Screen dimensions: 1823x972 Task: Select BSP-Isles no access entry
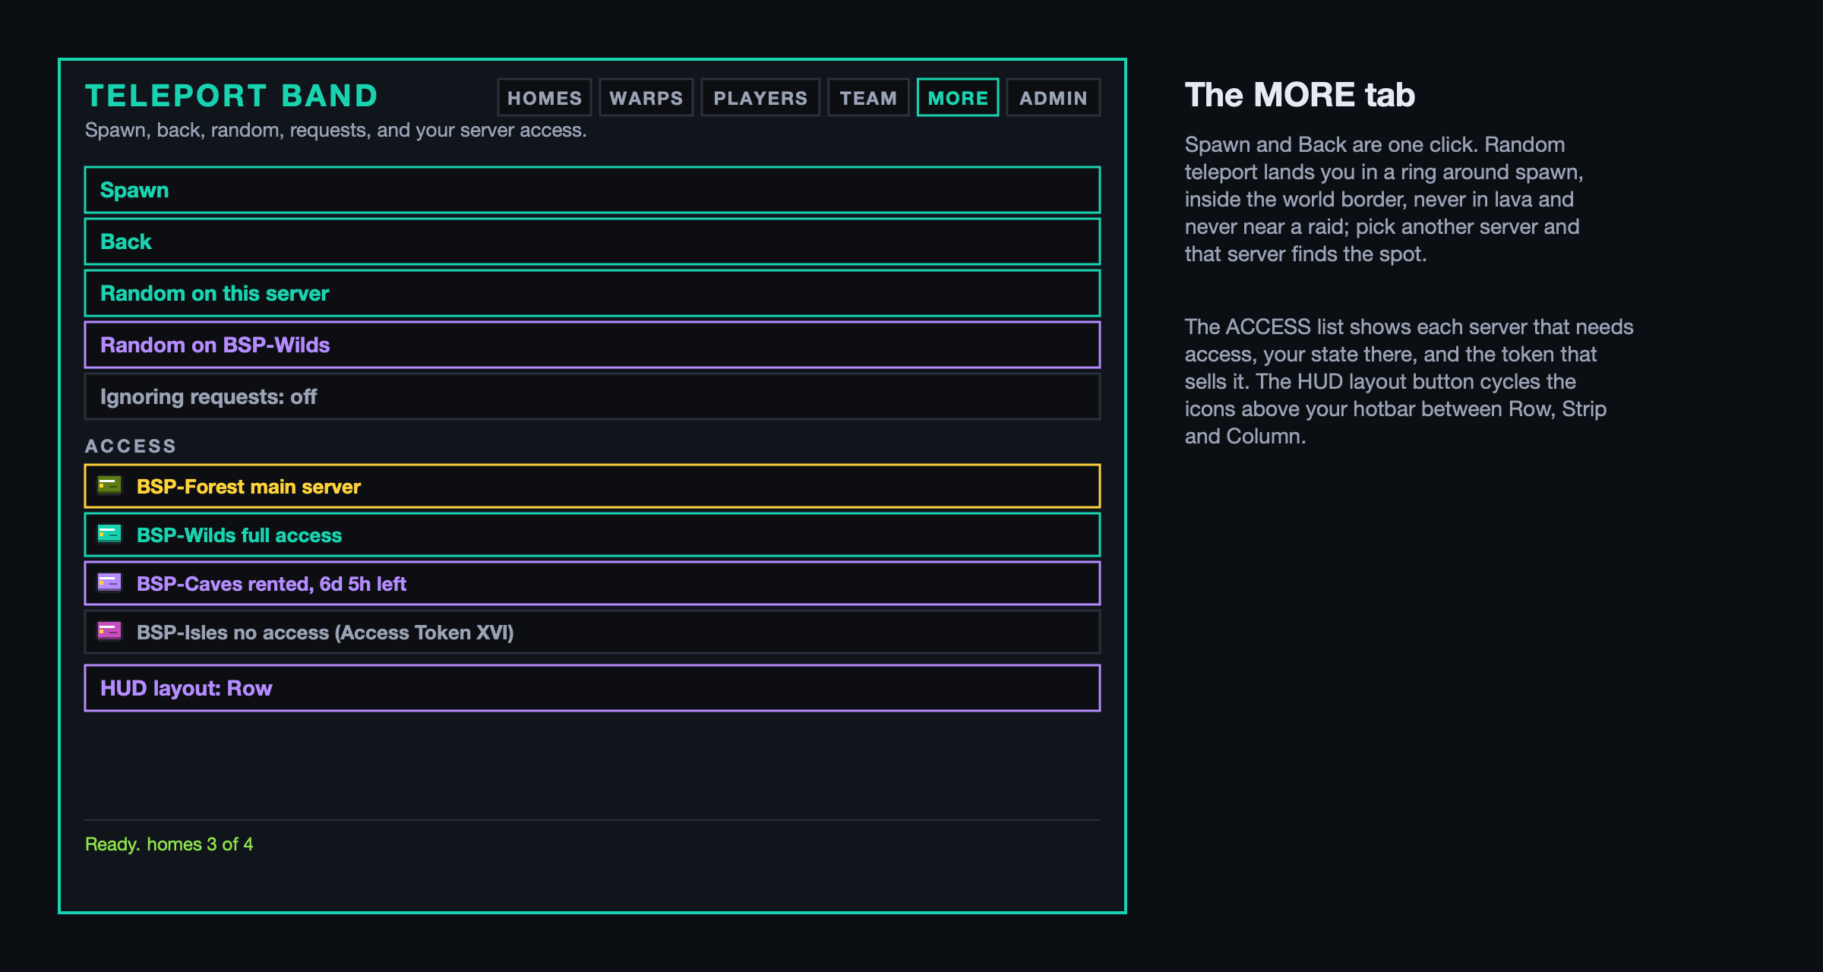(592, 632)
